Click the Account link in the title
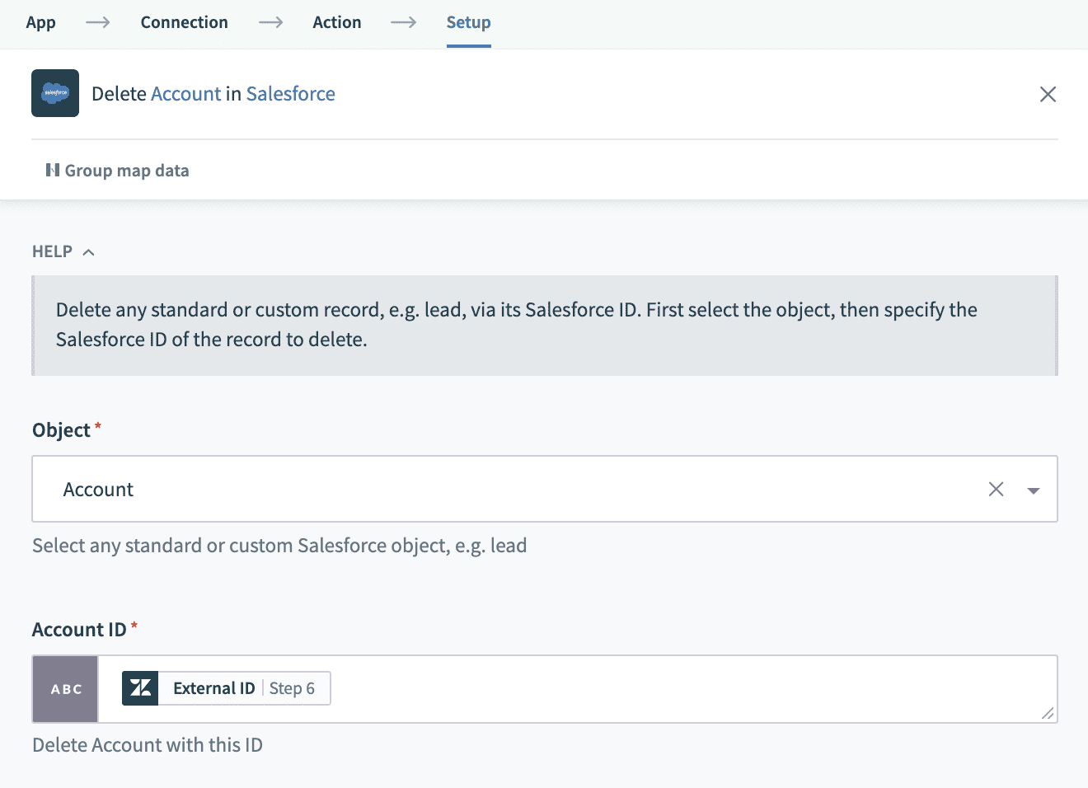Viewport: 1088px width, 788px height. coord(185,94)
